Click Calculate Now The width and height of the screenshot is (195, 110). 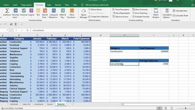pos(180,11)
